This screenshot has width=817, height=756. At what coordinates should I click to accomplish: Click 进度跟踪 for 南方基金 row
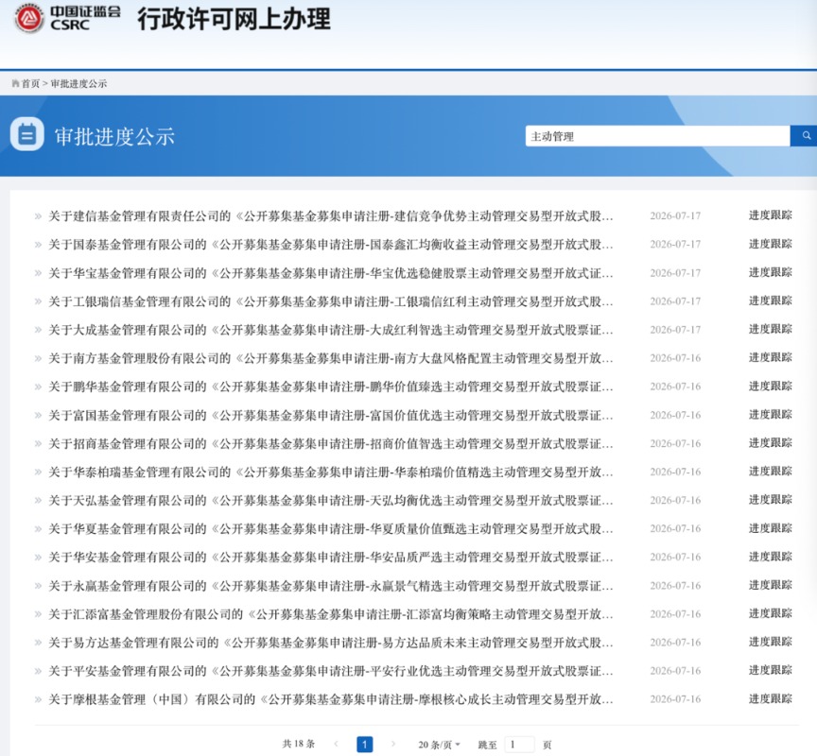click(770, 358)
